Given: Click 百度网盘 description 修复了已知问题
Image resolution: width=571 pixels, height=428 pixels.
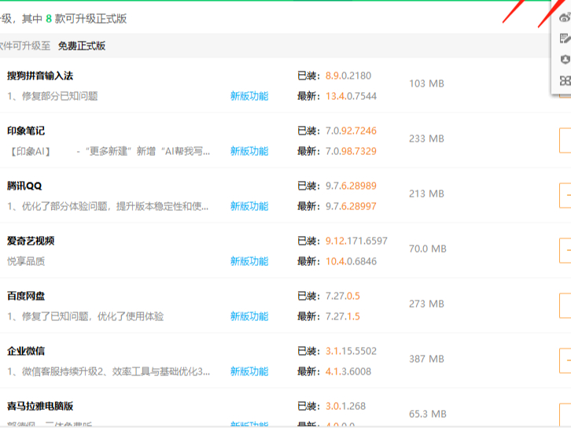Looking at the screenshot, I should [x=86, y=316].
